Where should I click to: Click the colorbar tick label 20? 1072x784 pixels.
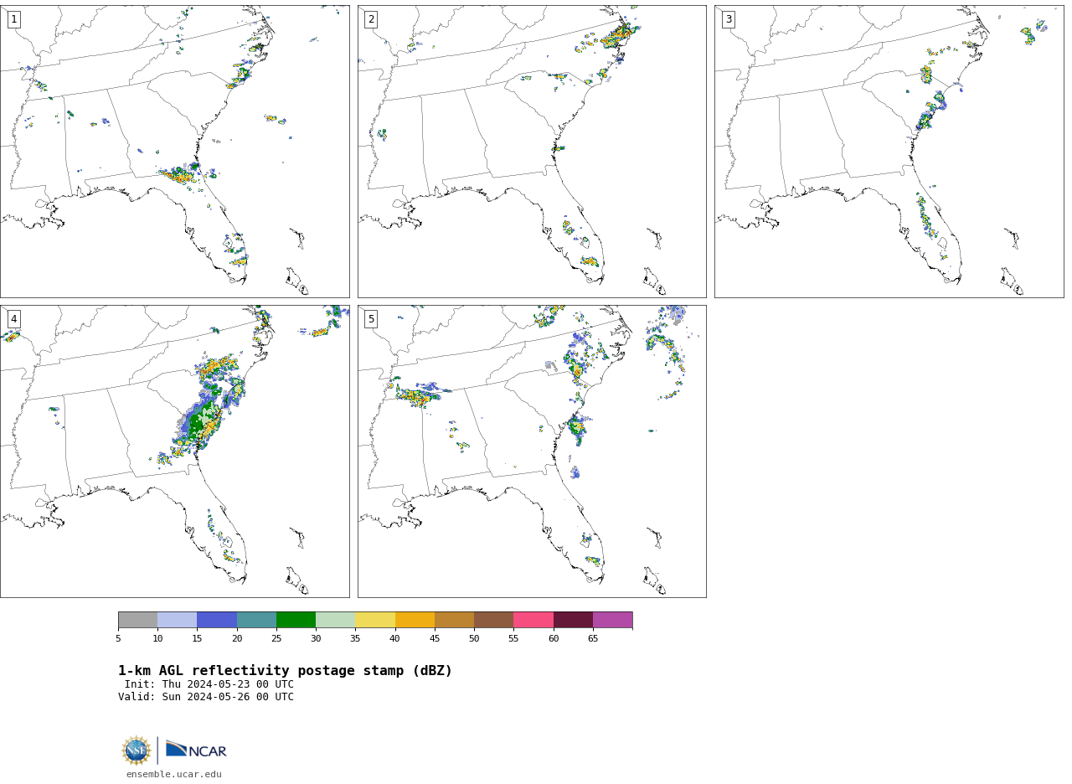(237, 639)
